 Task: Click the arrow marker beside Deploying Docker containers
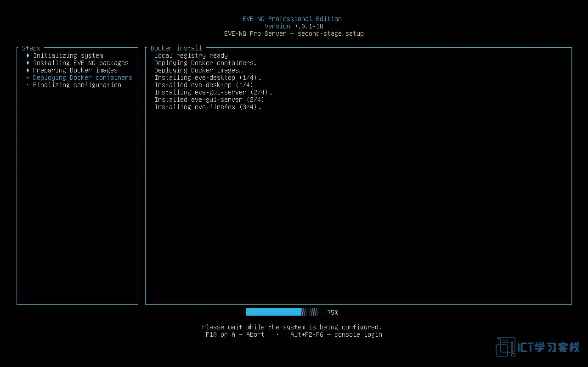pyautogui.click(x=28, y=78)
